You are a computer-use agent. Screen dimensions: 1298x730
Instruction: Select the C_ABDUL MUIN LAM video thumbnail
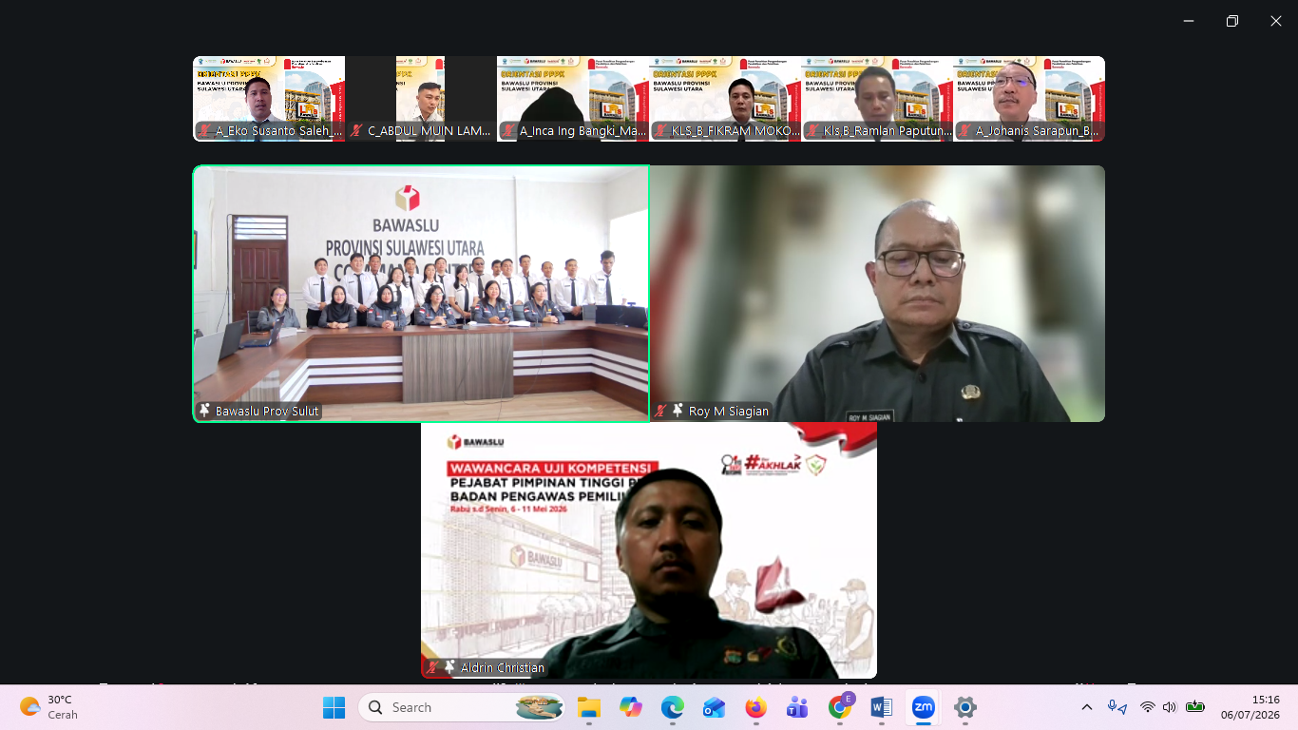click(421, 99)
